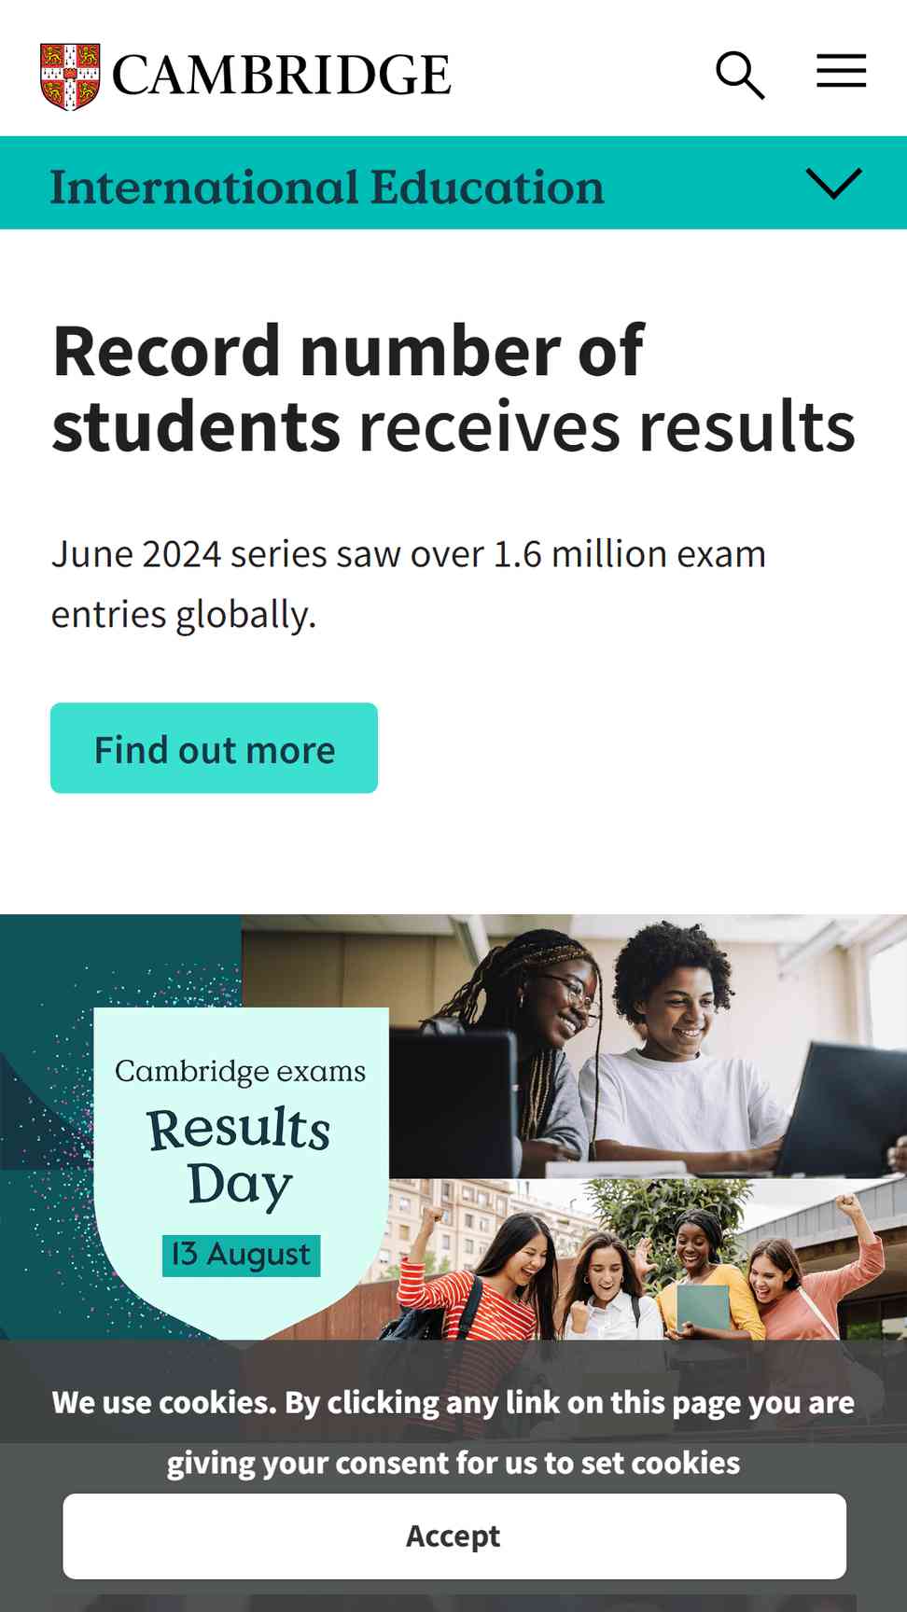Accept the cookie consent

(x=454, y=1536)
